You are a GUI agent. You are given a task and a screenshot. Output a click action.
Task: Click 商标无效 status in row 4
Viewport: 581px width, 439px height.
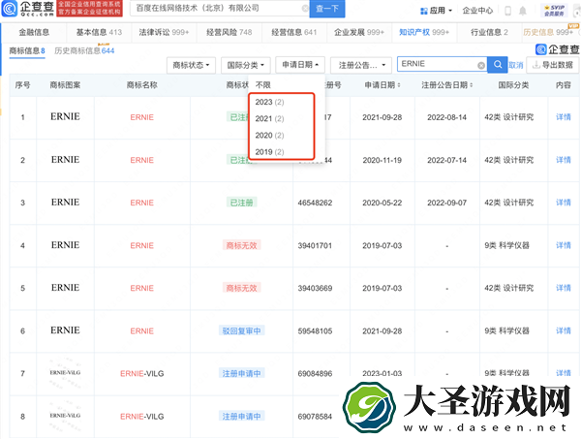coord(241,245)
